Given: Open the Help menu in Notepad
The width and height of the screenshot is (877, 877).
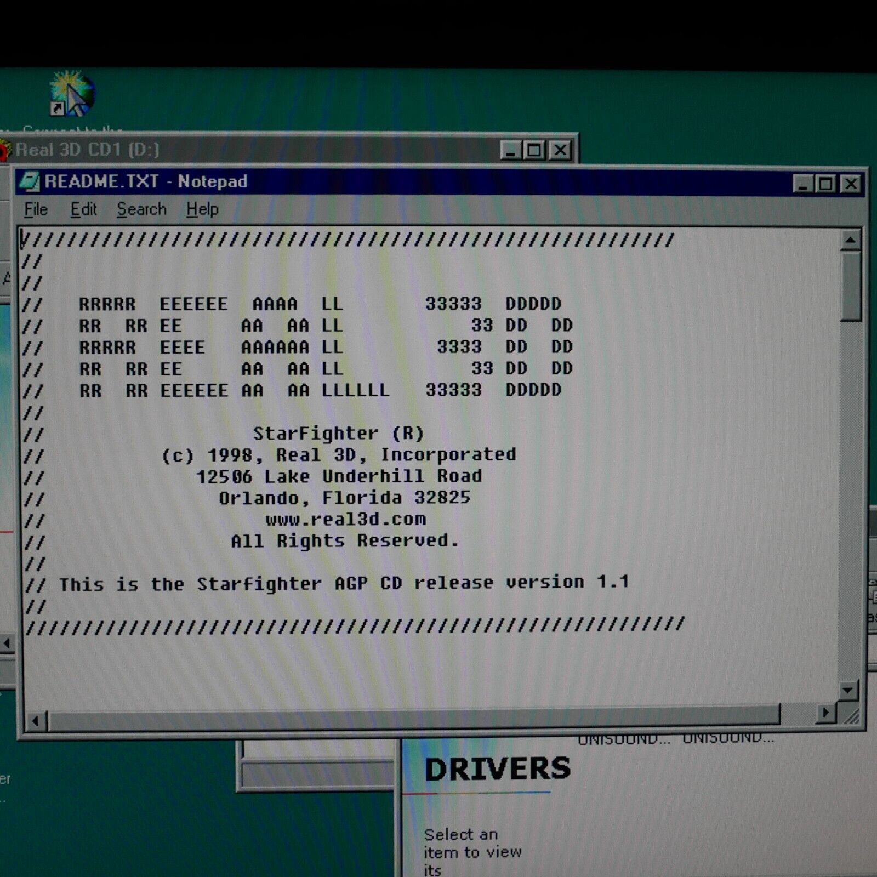Looking at the screenshot, I should point(202,209).
